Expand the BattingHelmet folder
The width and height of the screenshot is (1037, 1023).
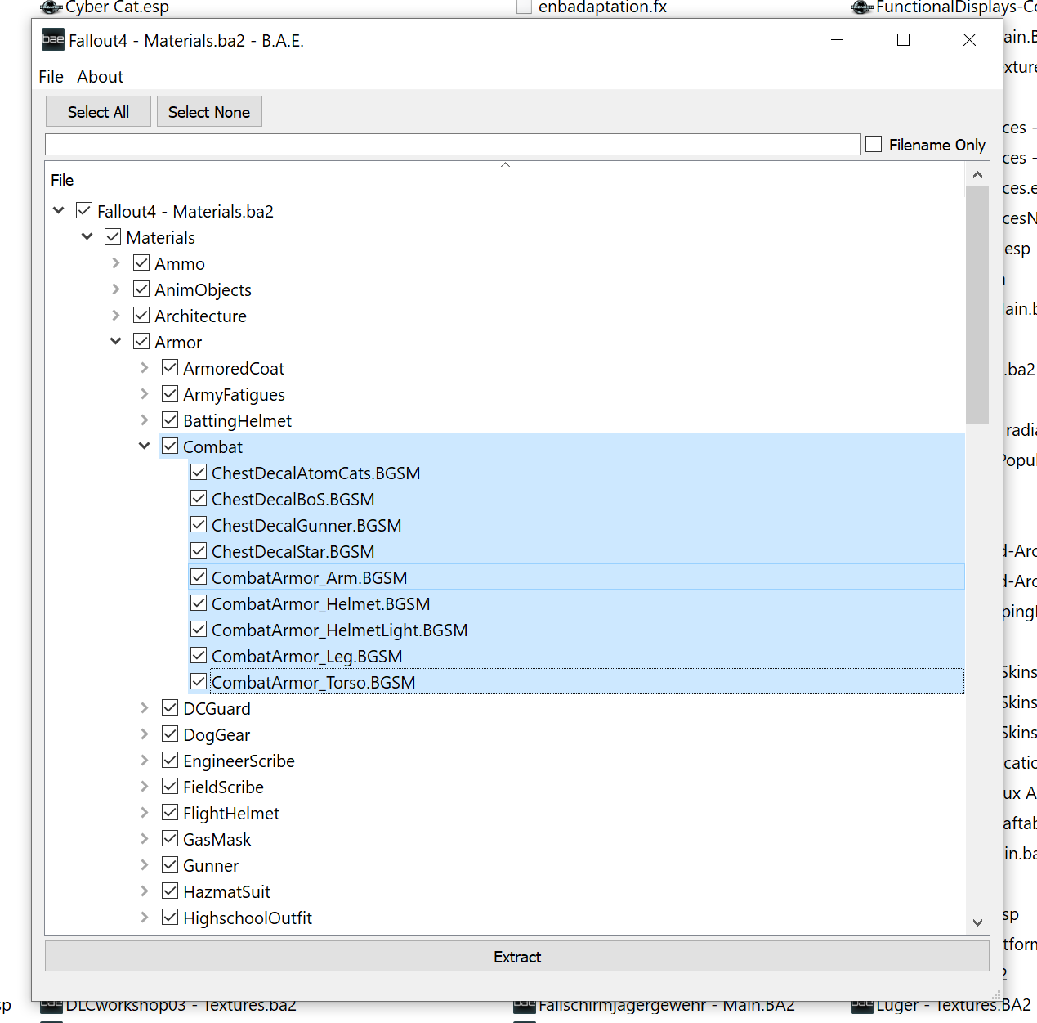coord(145,420)
